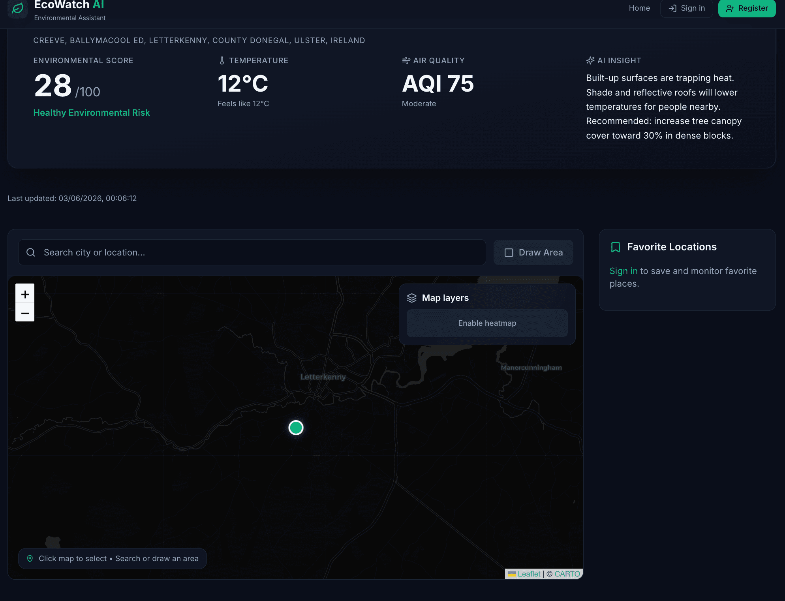Image resolution: width=785 pixels, height=601 pixels.
Task: Click the EcoWatch AI title text
Action: coord(69,5)
